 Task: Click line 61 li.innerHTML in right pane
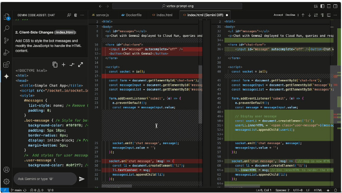click(279, 170)
